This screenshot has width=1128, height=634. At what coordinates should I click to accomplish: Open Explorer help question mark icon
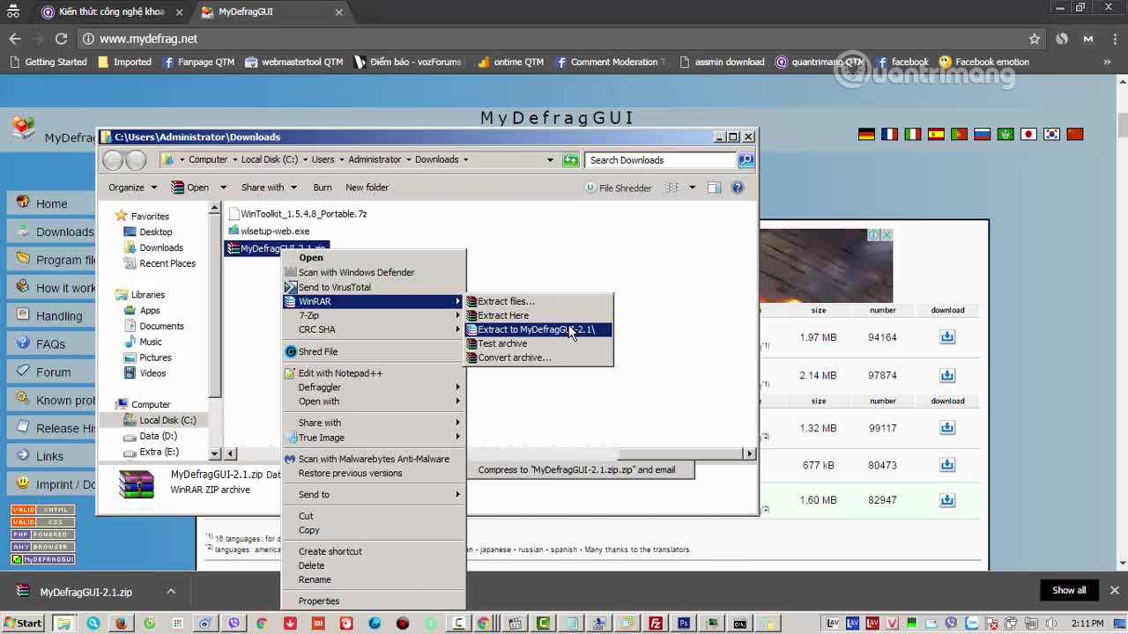point(738,188)
